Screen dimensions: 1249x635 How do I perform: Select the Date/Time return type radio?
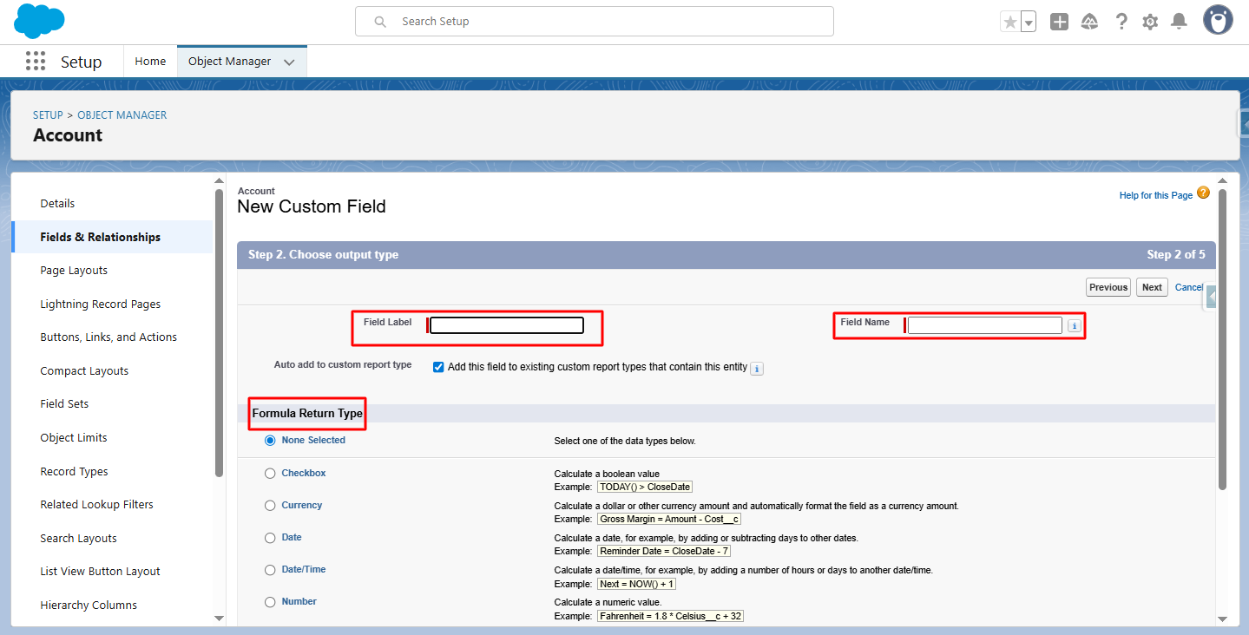click(270, 570)
